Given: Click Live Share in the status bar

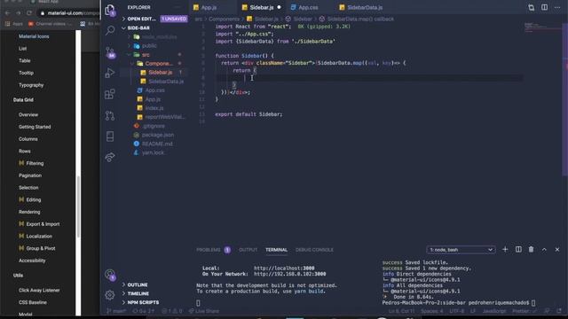Looking at the screenshot, I should (204, 311).
